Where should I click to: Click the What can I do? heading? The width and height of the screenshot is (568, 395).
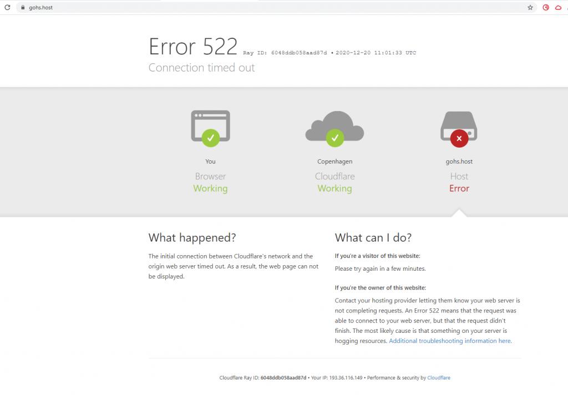[373, 237]
